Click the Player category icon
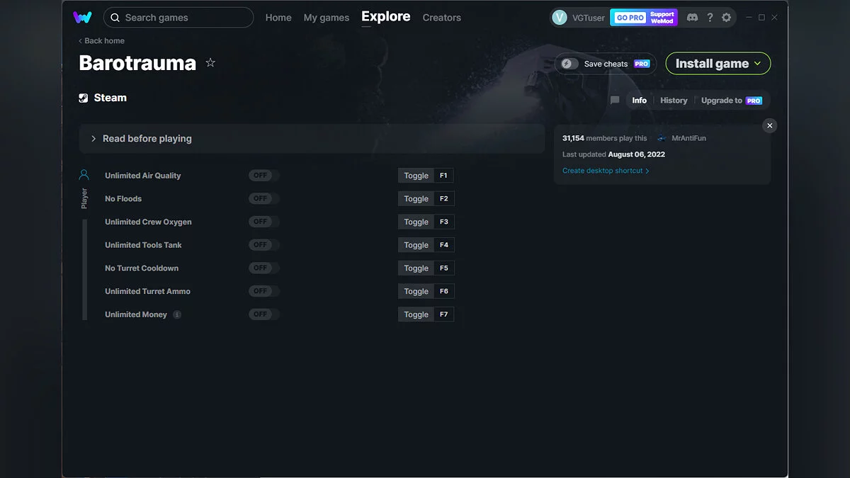 point(84,175)
